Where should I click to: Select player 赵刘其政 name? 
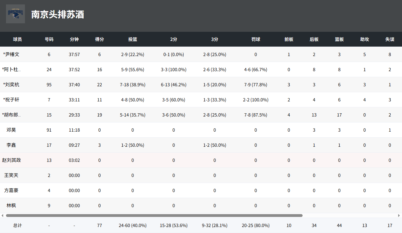[11, 160]
